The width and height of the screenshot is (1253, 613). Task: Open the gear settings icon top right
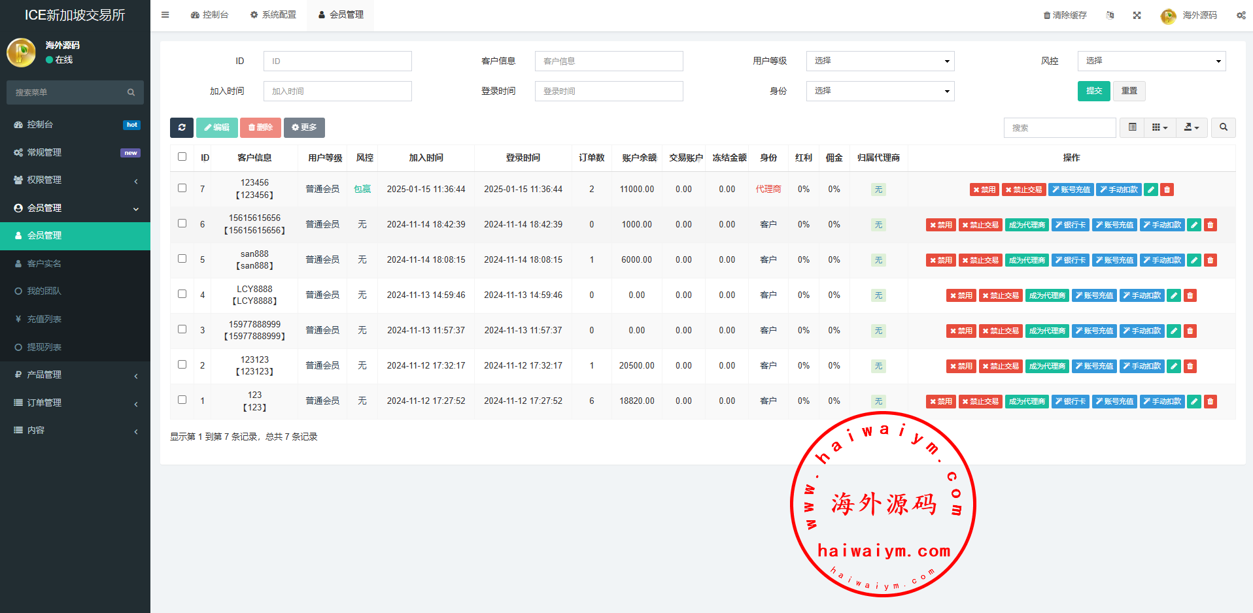(x=1241, y=15)
